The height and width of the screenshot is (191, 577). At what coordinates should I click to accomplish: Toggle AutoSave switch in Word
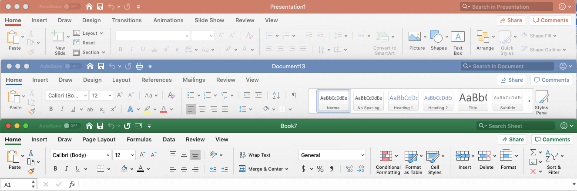click(x=73, y=66)
